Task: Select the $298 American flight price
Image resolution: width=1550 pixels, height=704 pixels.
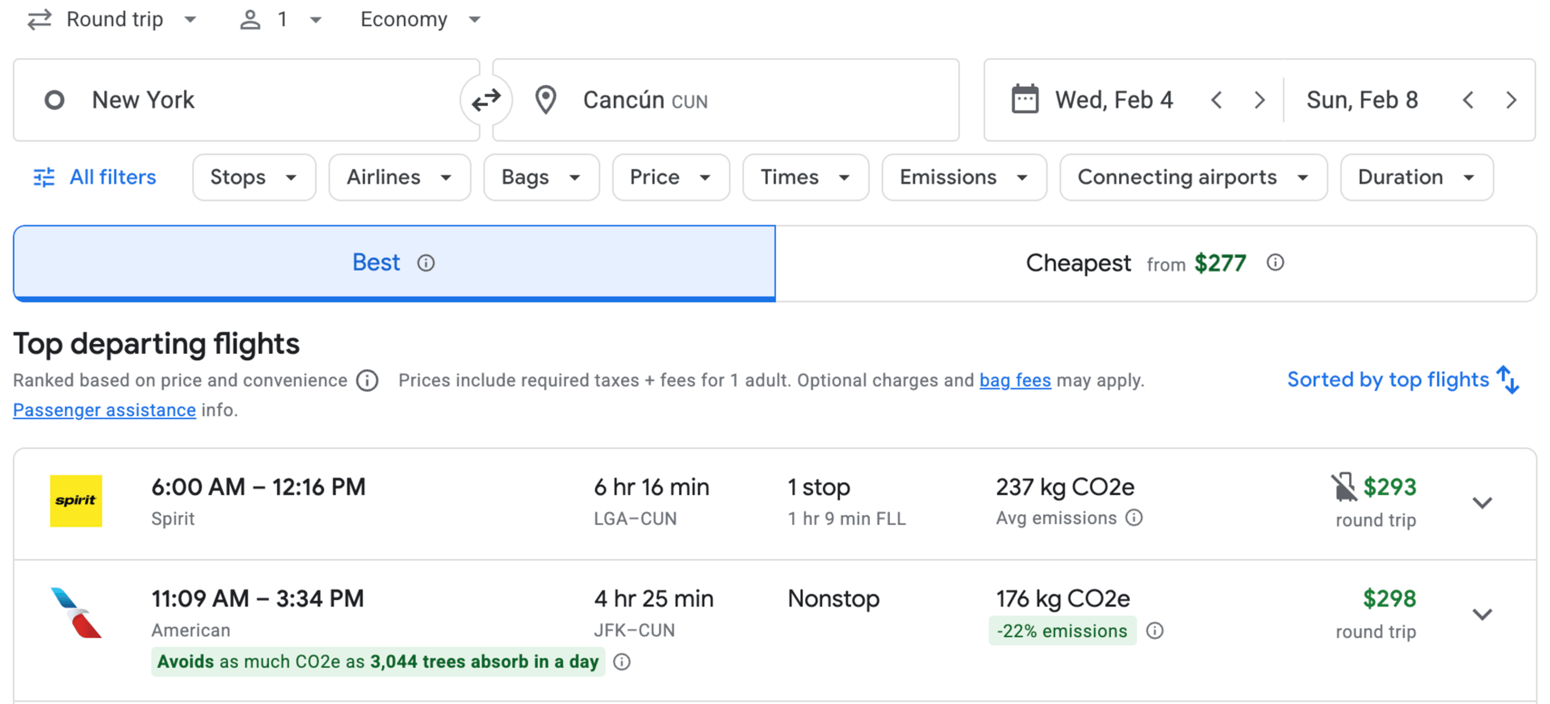Action: pyautogui.click(x=1389, y=599)
